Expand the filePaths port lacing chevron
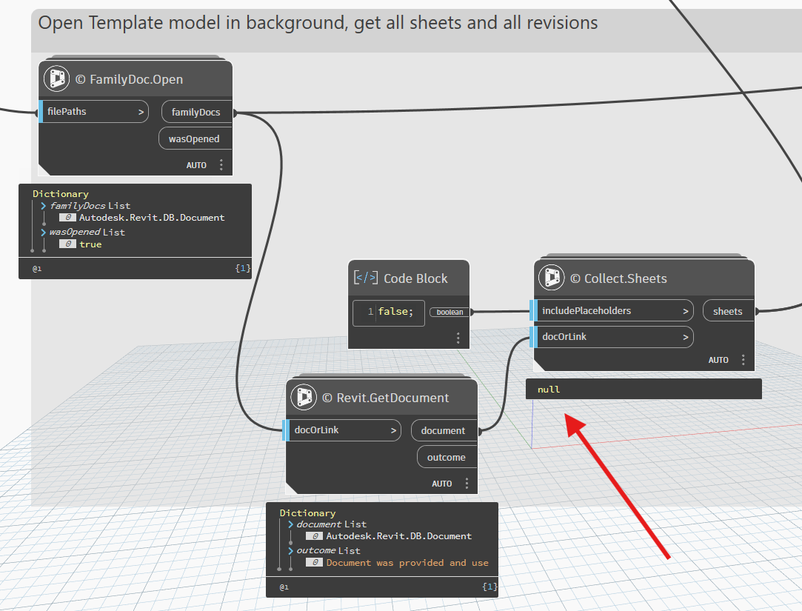This screenshot has width=802, height=611. click(141, 112)
